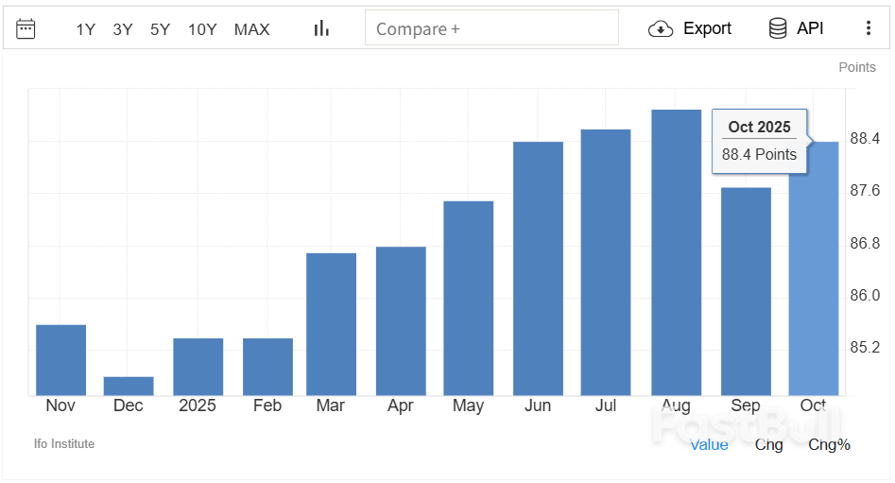
Task: Click the cloud download Export icon
Action: point(661,28)
